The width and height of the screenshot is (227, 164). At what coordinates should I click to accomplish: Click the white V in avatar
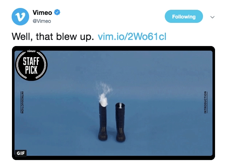(20, 17)
